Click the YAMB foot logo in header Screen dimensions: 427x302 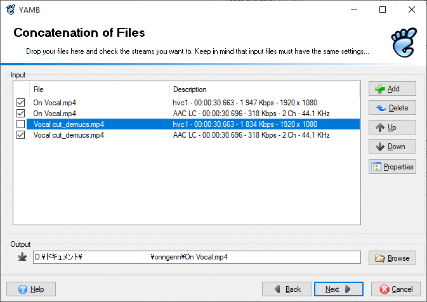tap(404, 43)
